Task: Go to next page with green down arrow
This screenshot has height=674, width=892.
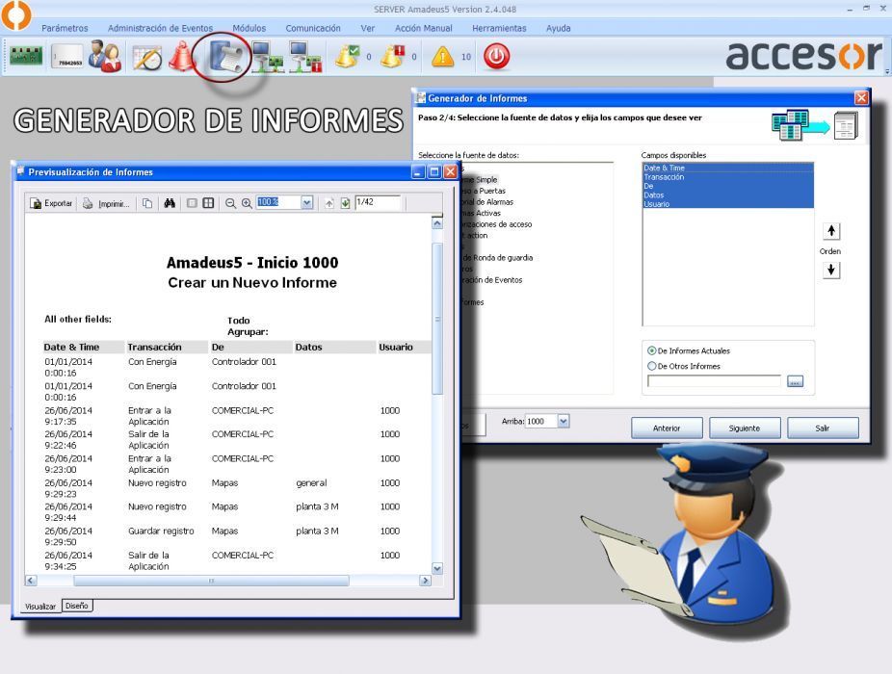Action: (x=345, y=203)
